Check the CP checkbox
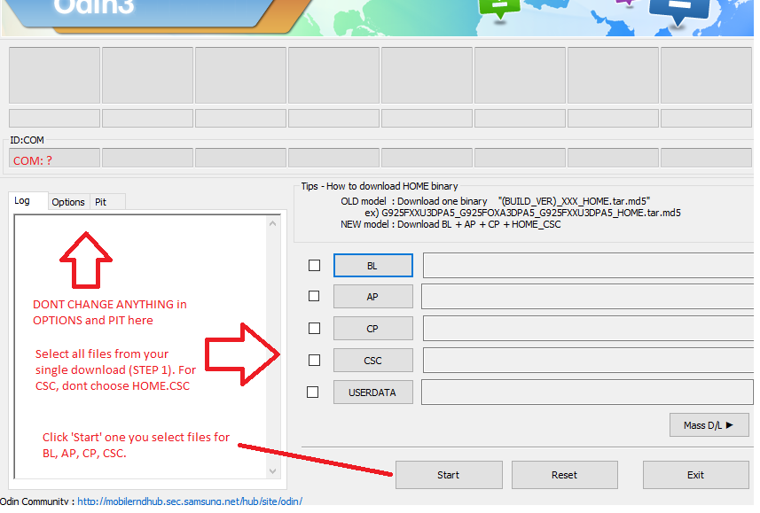 (x=314, y=328)
